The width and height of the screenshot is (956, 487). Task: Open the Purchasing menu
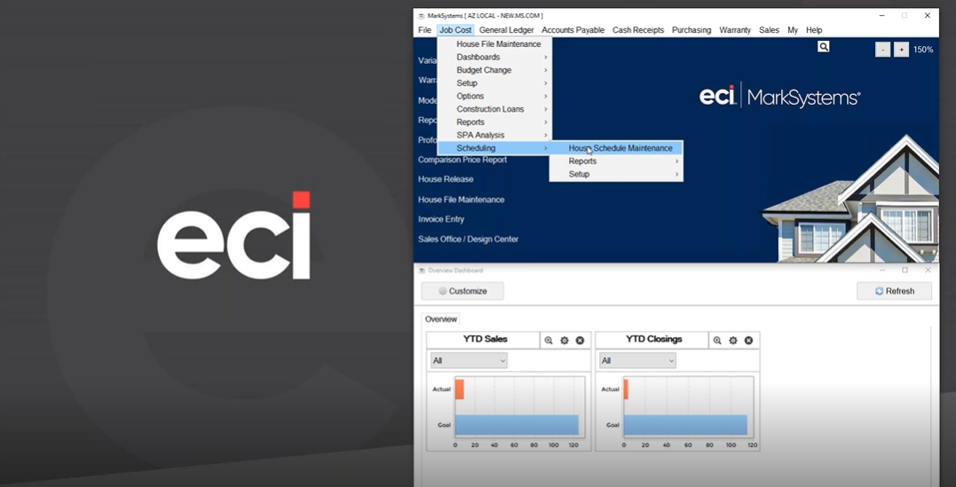[x=691, y=30]
